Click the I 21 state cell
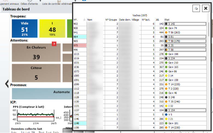This screenshot has width=213, height=133. (x=185, y=119)
